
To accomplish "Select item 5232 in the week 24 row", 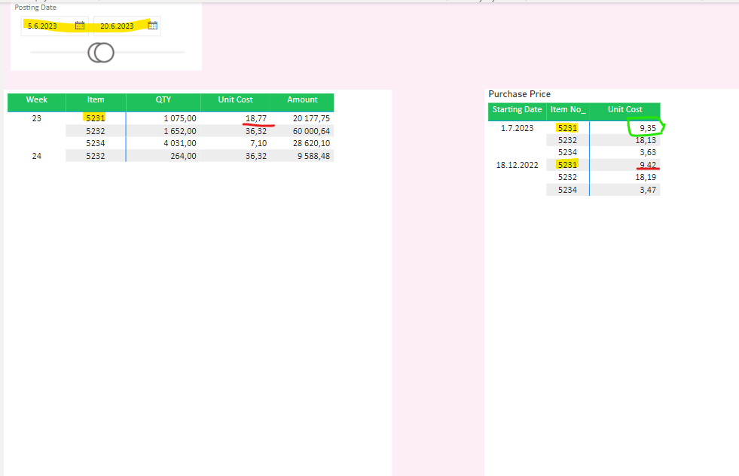I will (95, 156).
